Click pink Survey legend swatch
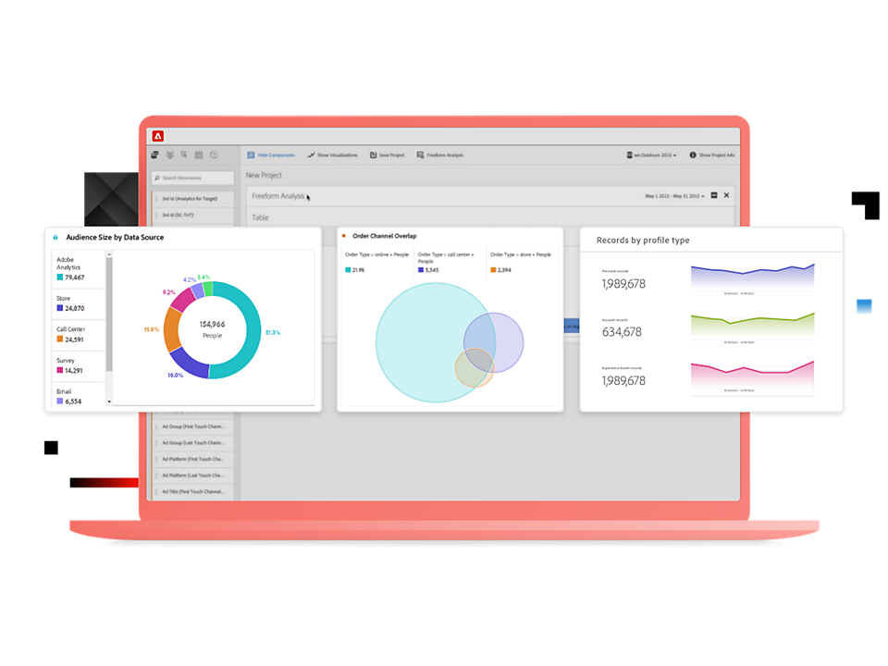This screenshot has width=888, height=666. pos(59,370)
